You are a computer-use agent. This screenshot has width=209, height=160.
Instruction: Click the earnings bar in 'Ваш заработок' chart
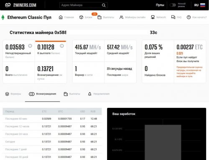(163, 142)
